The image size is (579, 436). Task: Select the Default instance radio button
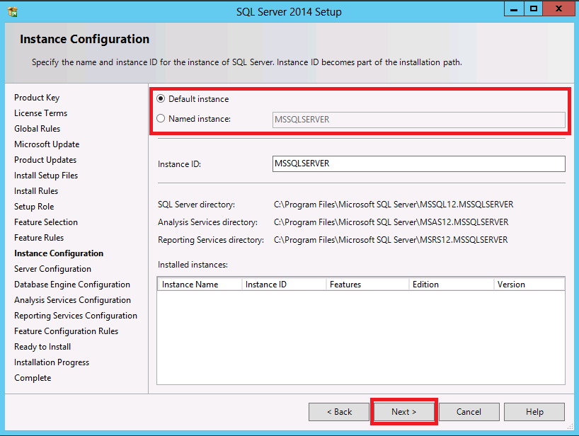click(161, 99)
